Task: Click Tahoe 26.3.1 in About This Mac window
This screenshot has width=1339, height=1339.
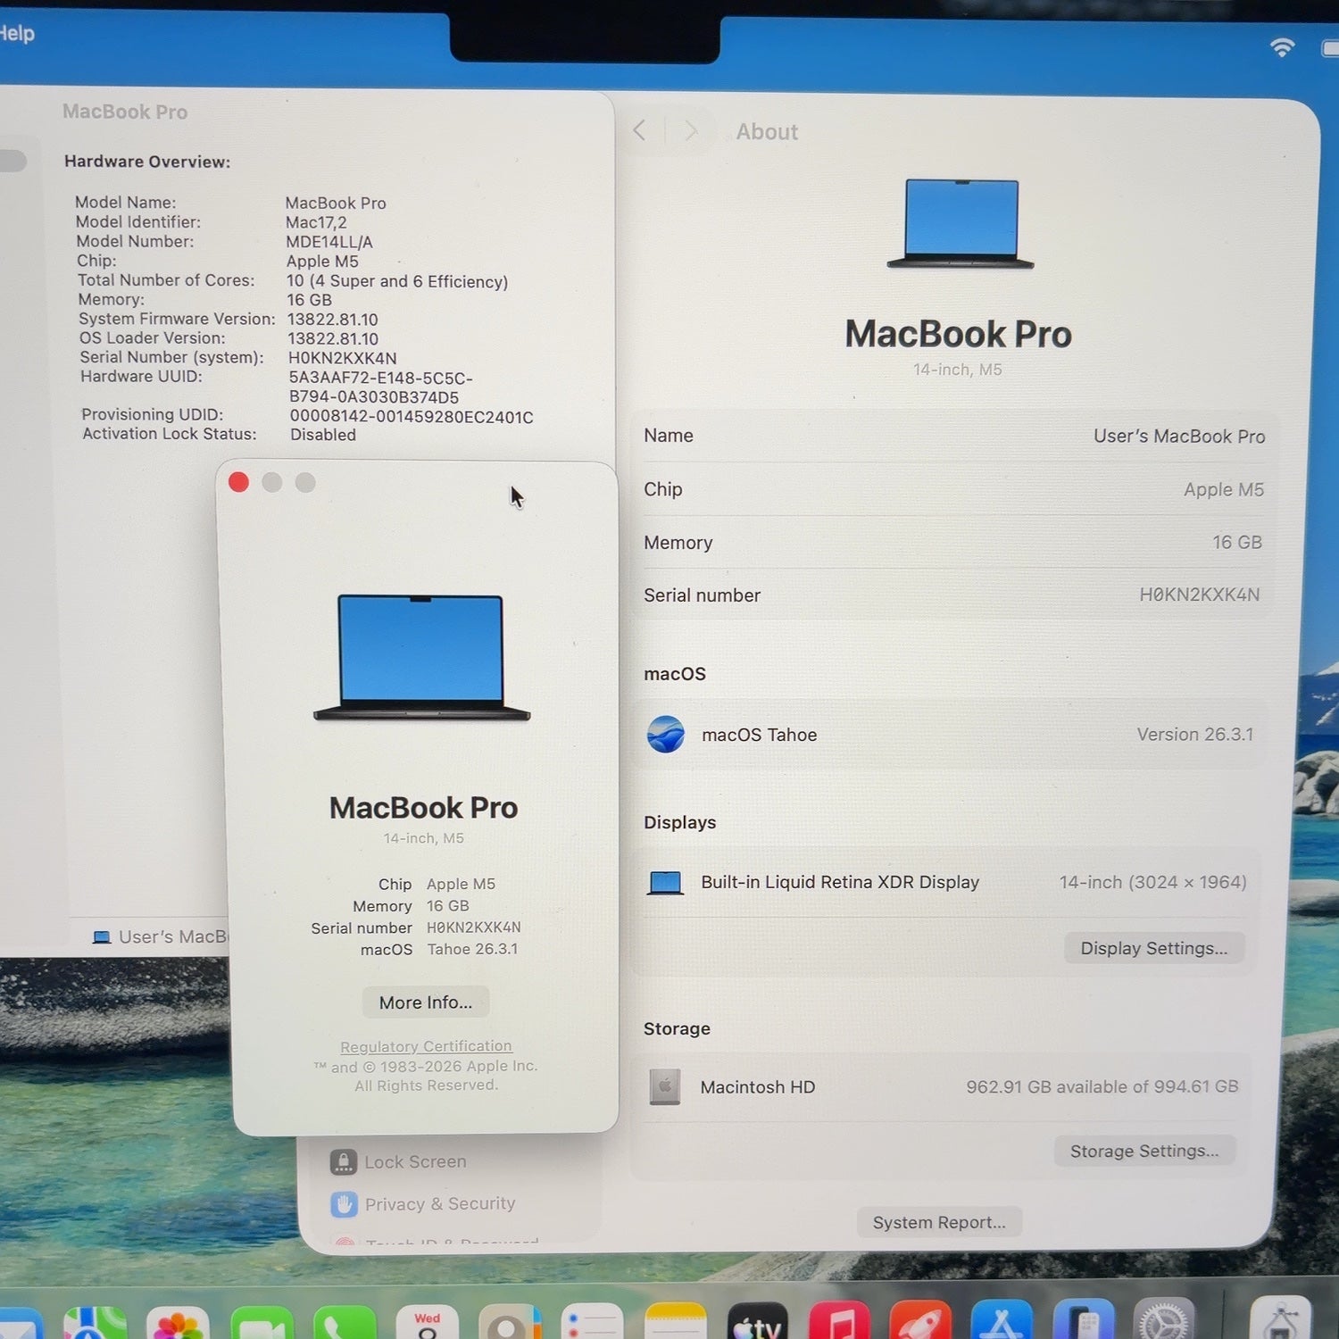Action: click(472, 949)
